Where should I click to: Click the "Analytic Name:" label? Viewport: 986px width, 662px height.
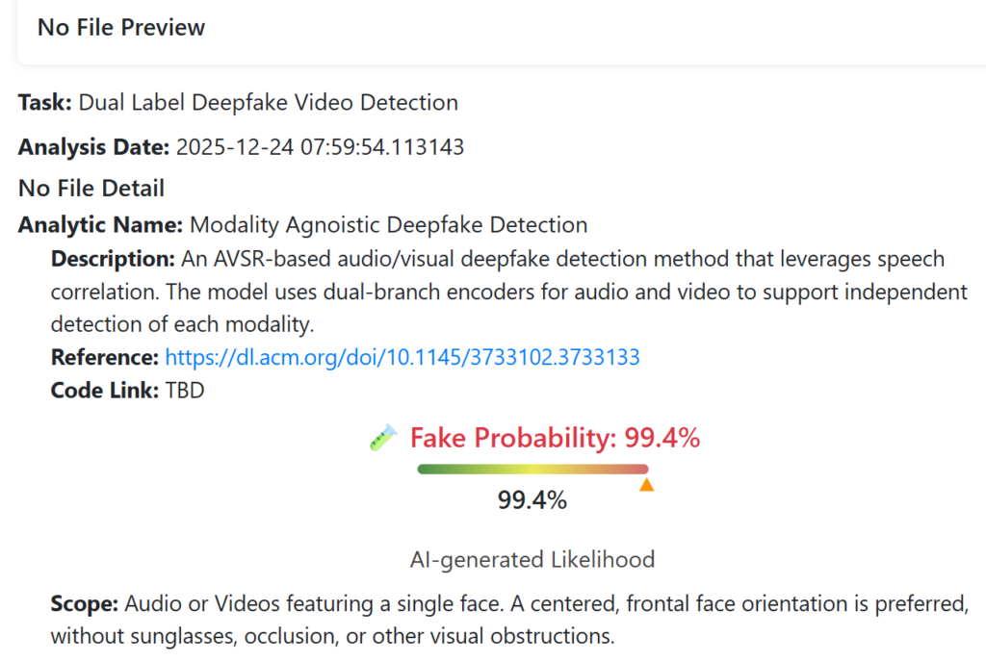tap(100, 225)
